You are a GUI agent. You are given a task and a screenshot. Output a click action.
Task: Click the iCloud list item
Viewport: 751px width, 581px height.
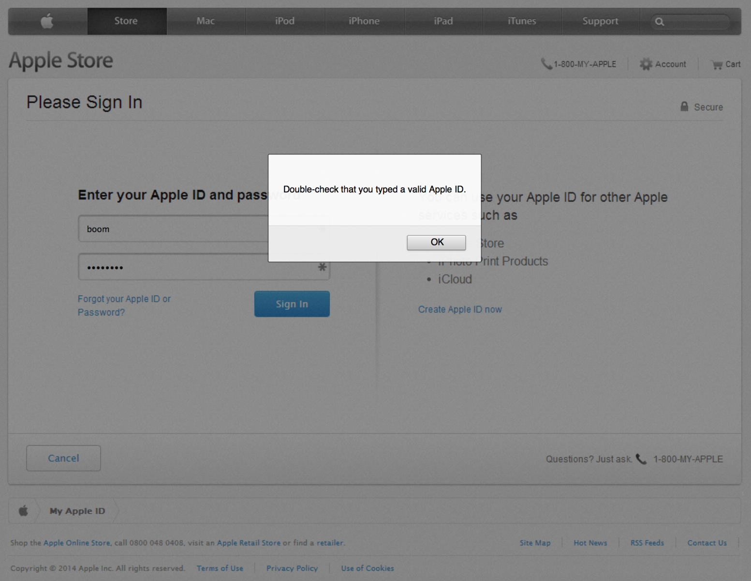(x=455, y=279)
